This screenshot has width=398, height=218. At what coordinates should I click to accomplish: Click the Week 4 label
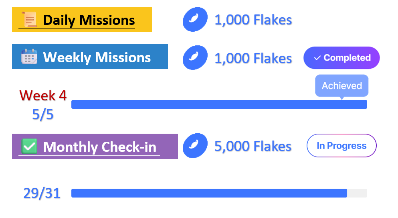[43, 96]
